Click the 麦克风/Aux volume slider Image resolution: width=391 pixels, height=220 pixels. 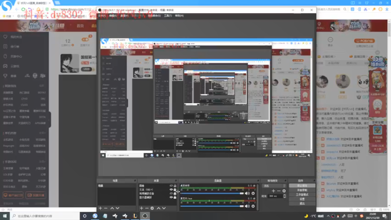pyautogui.click(x=212, y=206)
